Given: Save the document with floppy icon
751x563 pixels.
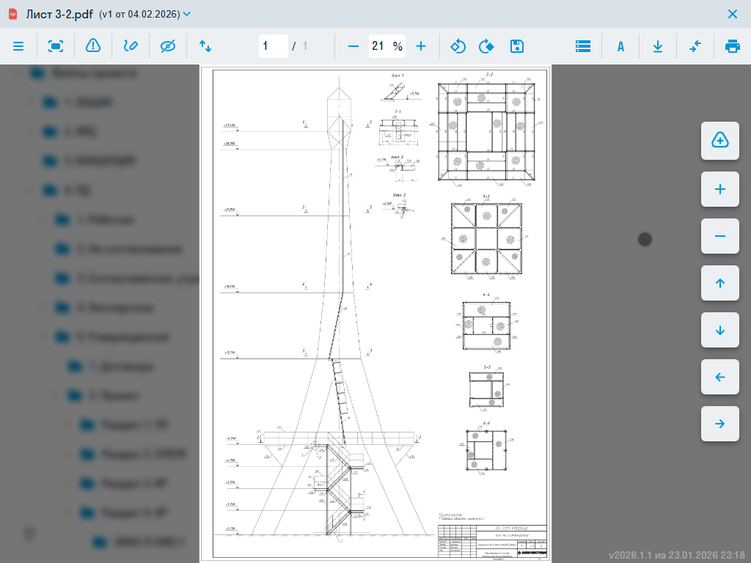Looking at the screenshot, I should [x=517, y=46].
